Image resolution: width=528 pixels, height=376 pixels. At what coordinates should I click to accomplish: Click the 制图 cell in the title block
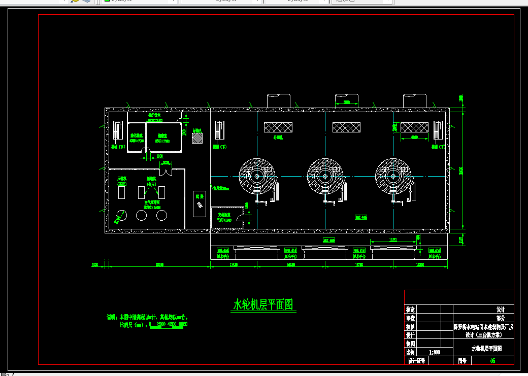(x=411, y=344)
